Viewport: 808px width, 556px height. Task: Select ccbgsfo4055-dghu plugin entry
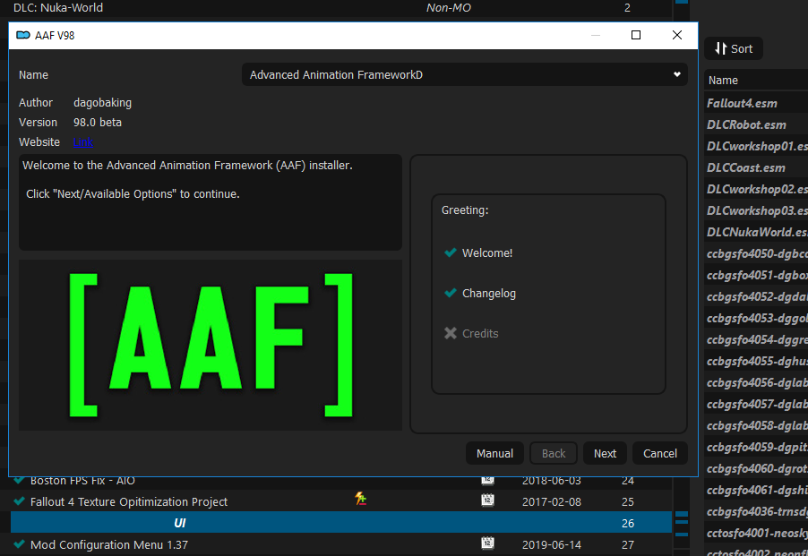[x=756, y=362]
